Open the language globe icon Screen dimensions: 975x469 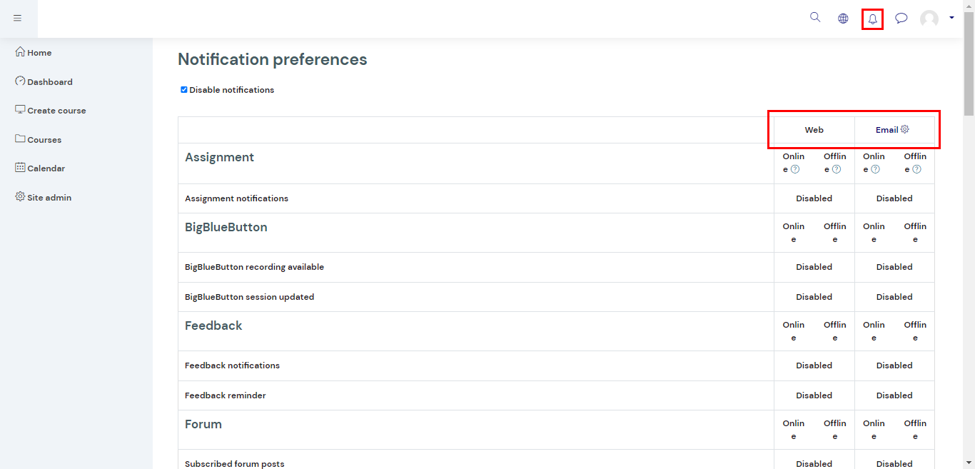[843, 19]
